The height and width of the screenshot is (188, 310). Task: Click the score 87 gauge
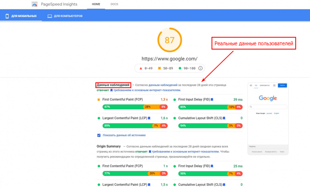click(x=169, y=40)
